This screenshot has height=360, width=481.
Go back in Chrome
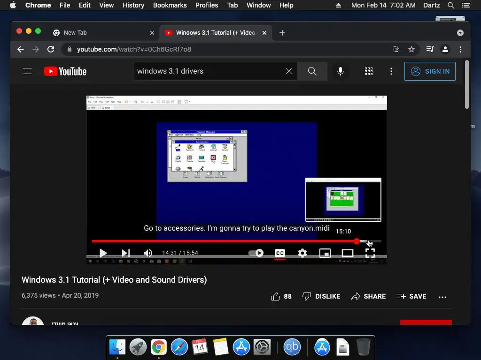(x=21, y=49)
